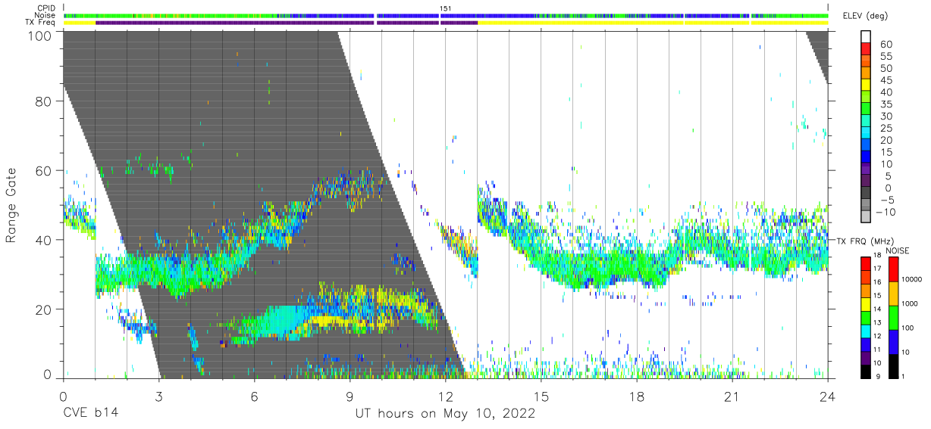
Task: Click the 'Noise' row label at top left
Action: 46,15
